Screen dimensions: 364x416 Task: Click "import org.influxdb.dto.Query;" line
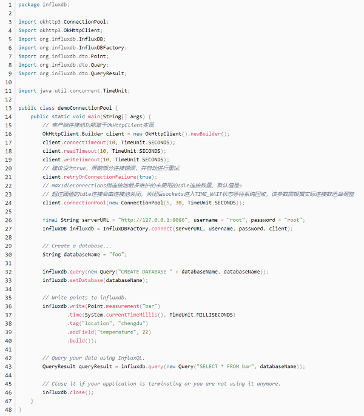click(x=64, y=65)
